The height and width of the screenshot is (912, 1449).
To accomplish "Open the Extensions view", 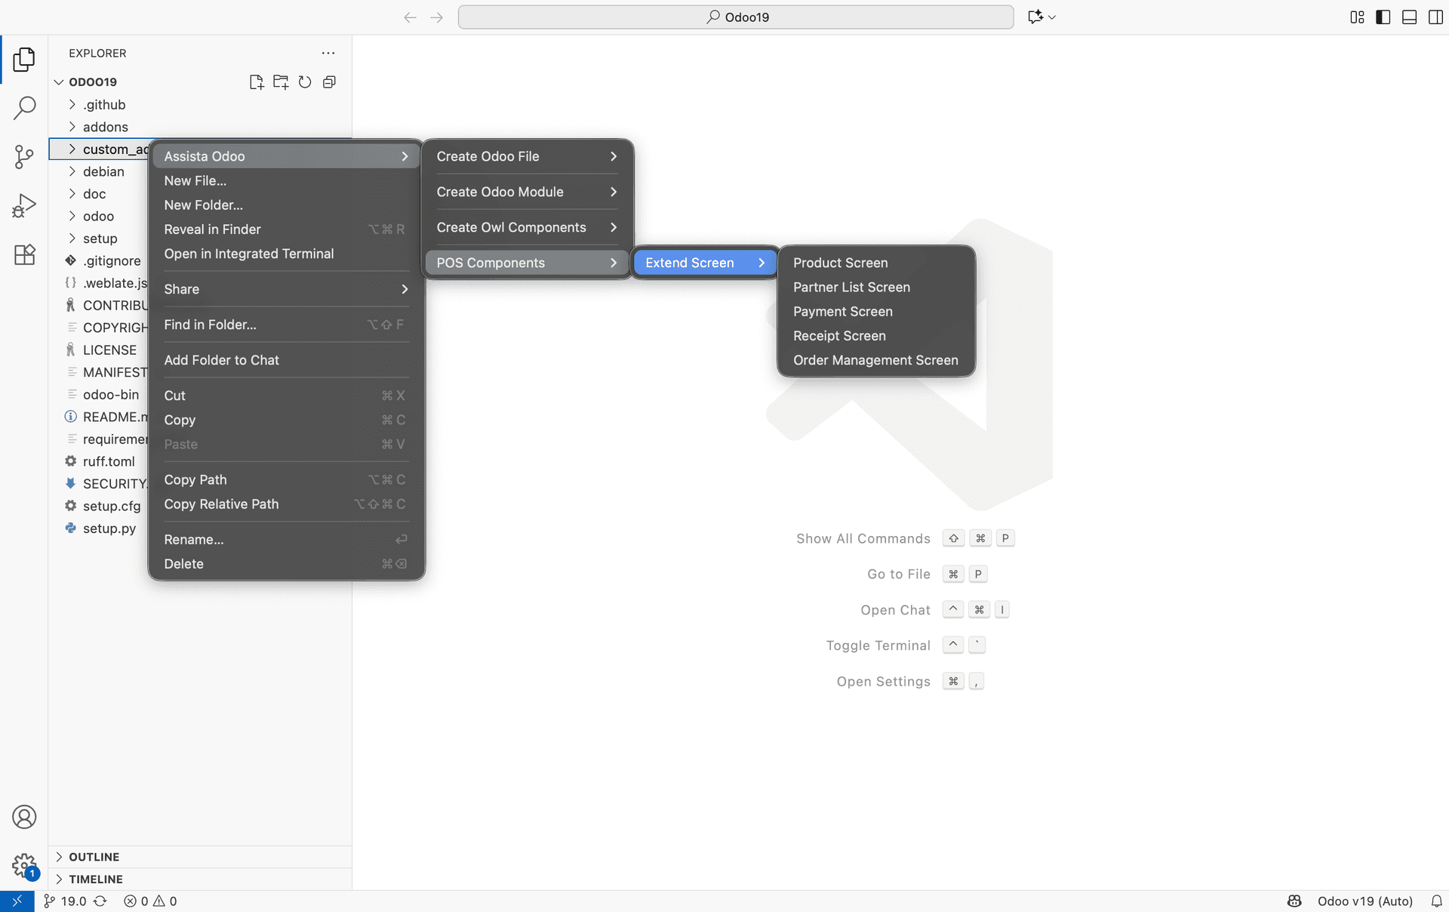I will [x=24, y=254].
